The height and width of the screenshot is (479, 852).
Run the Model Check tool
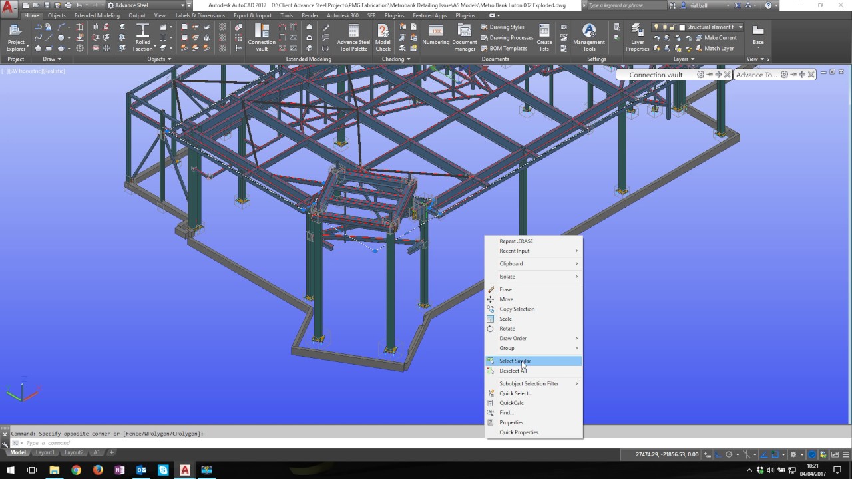pos(383,38)
